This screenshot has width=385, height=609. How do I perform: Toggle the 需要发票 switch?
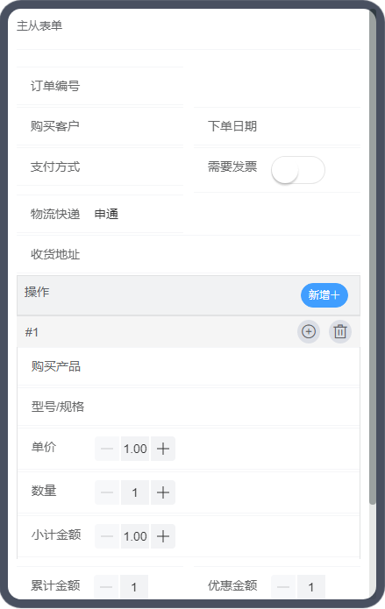(298, 170)
